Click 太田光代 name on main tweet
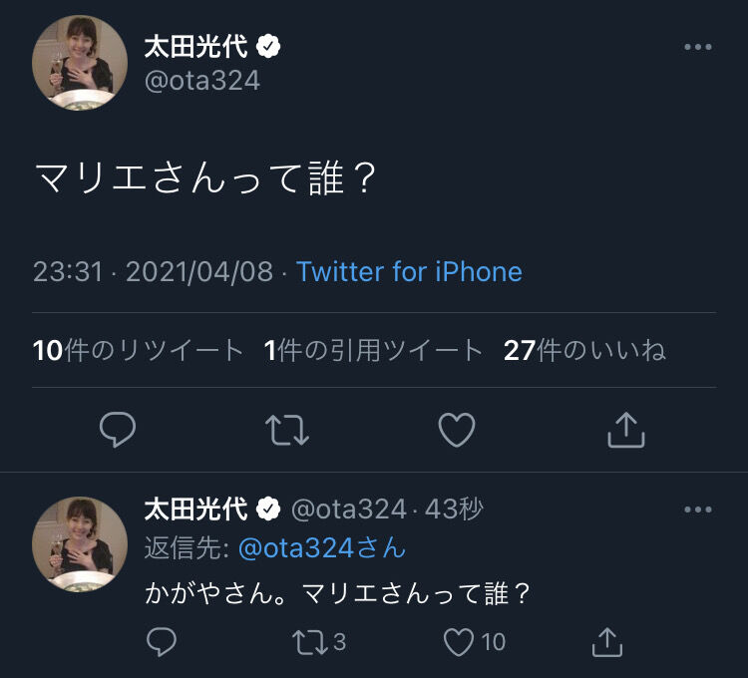Viewport: 748px width, 678px height. point(195,46)
